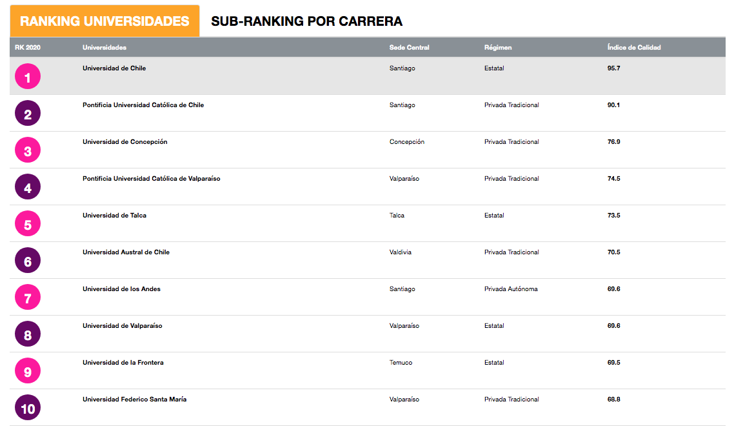Image resolution: width=754 pixels, height=426 pixels.
Task: Click the rank 5 pink badge
Action: (x=28, y=224)
